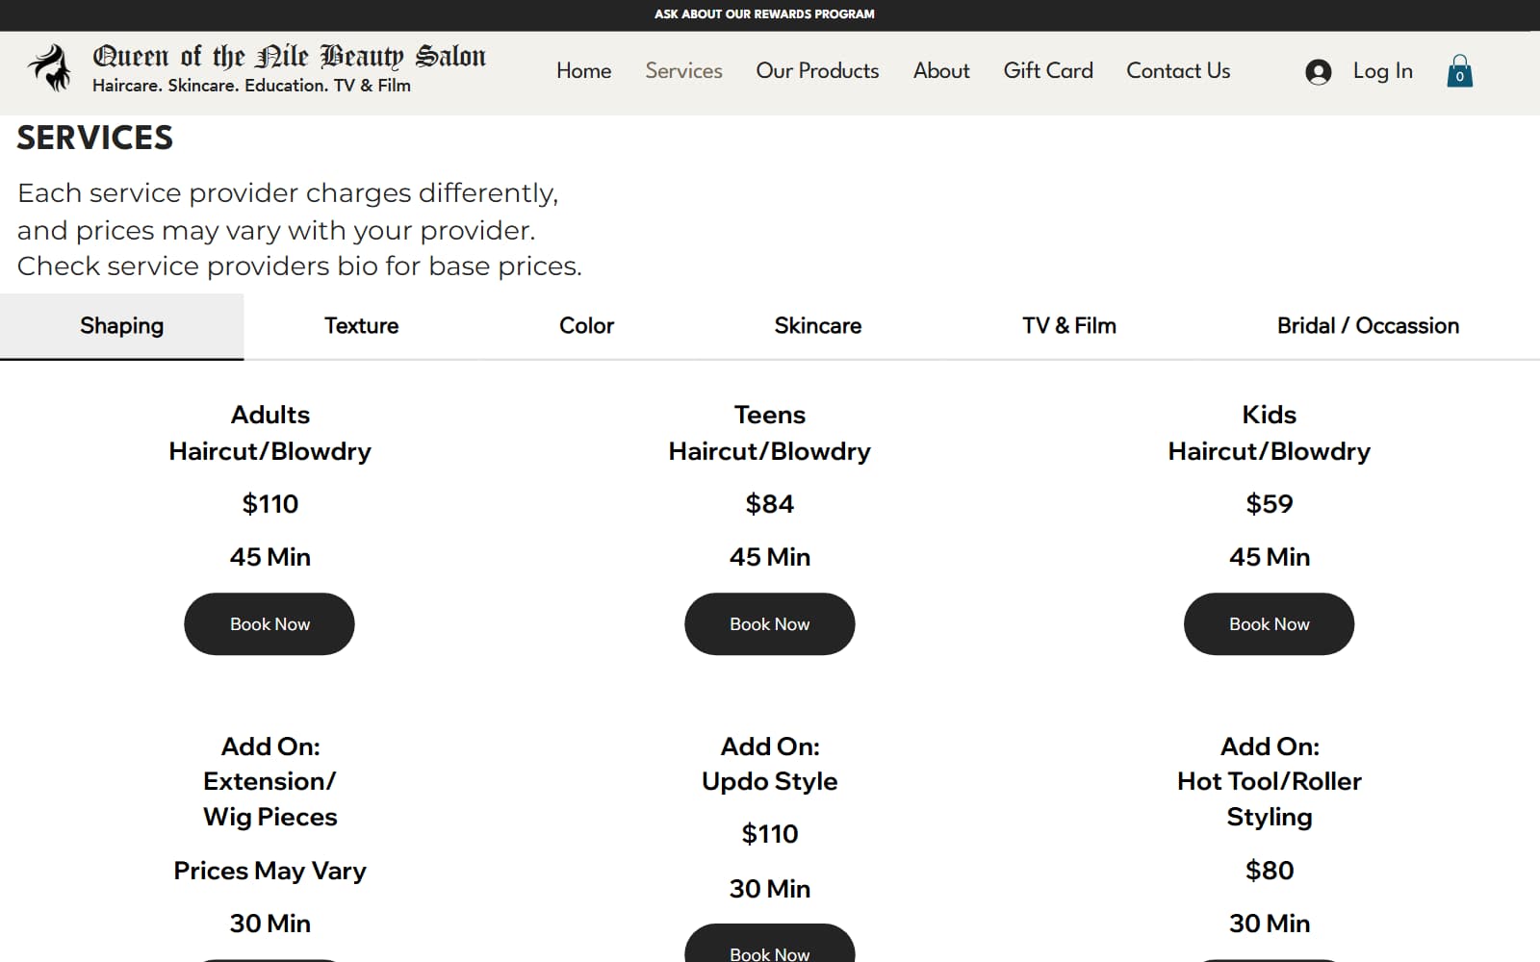Click the Add On: Hot Tool/Roller Styling title
Image resolution: width=1540 pixels, height=962 pixels.
1269,781
